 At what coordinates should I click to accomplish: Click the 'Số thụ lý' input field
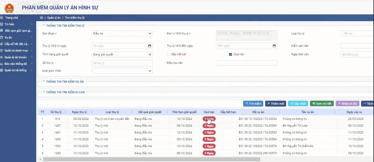[x=122, y=63]
